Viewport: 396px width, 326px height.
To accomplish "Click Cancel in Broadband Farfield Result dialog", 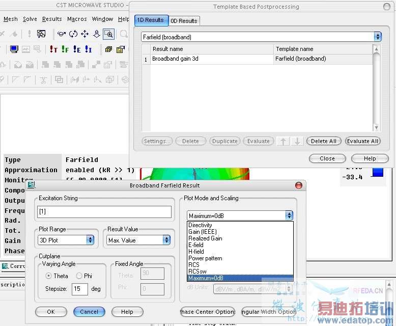I will [x=89, y=312].
